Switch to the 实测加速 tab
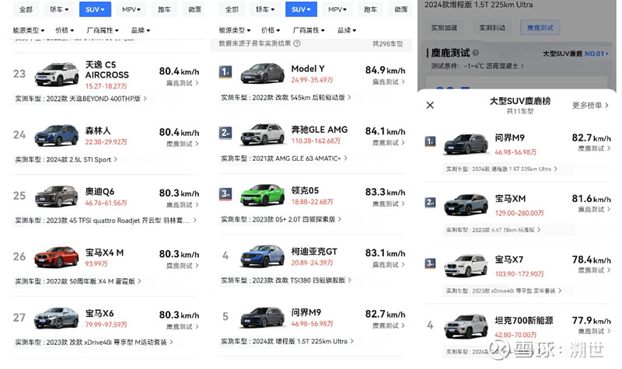 coord(444,28)
